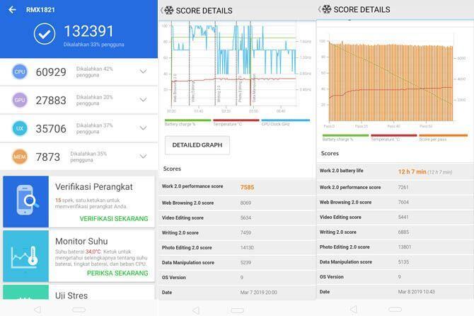Select Writing 2.0 score 6885 row

(x=395, y=232)
